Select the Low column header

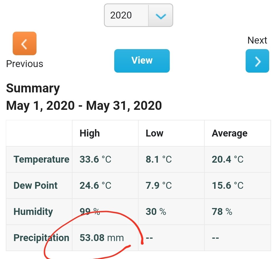[154, 133]
